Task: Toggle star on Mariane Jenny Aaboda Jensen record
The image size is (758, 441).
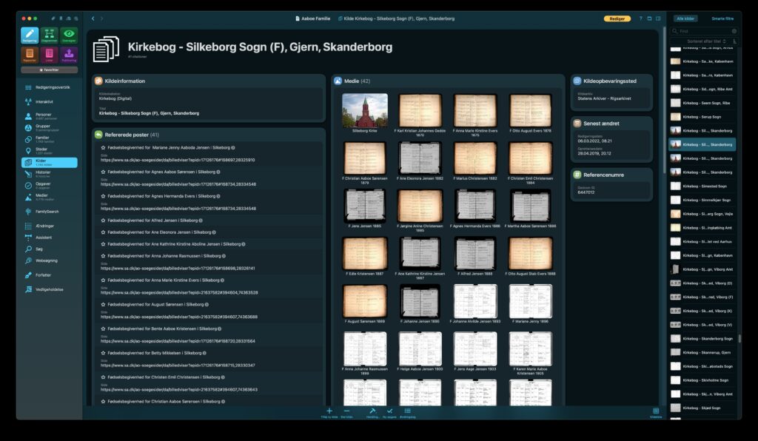Action: [x=104, y=147]
